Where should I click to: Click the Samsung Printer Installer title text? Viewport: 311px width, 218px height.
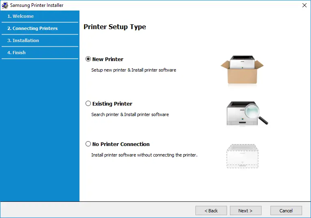click(36, 5)
